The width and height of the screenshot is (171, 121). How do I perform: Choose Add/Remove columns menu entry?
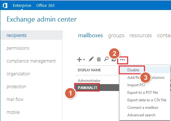tap(145, 78)
